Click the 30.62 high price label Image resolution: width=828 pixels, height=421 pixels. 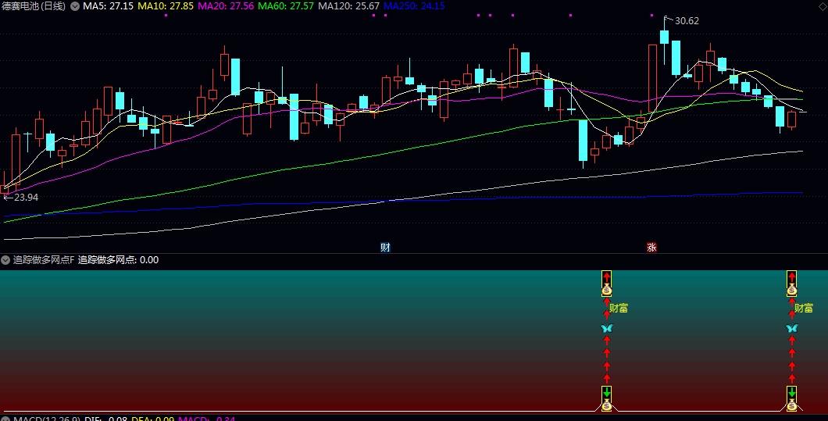(687, 21)
